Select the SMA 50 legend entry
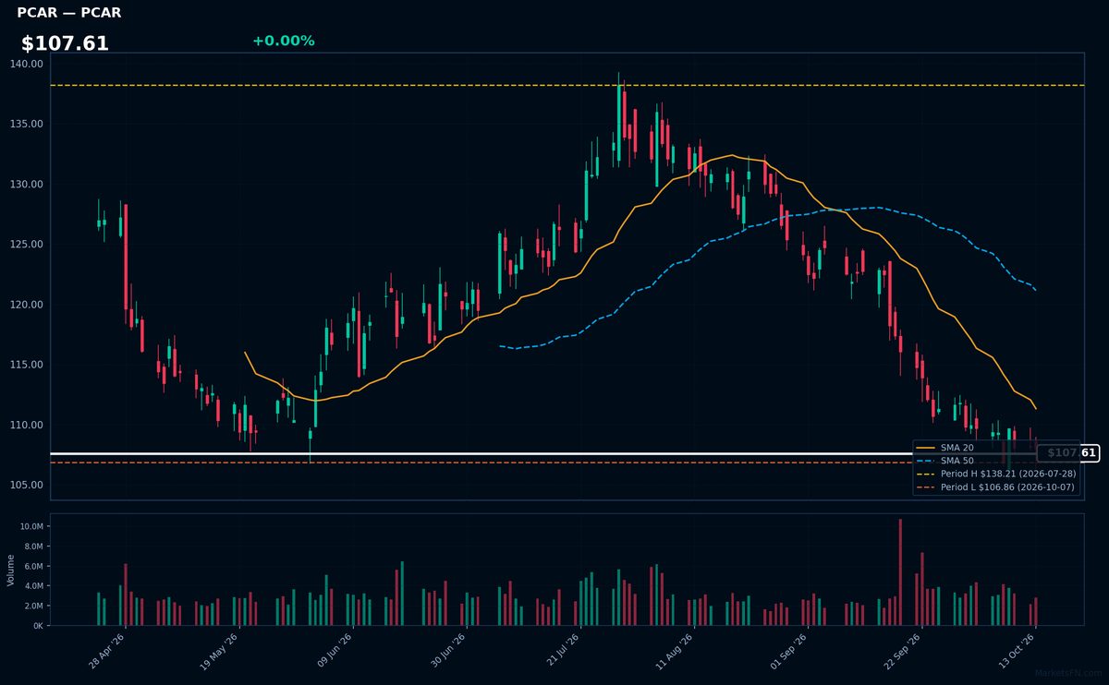Image resolution: width=1109 pixels, height=685 pixels. click(x=944, y=461)
